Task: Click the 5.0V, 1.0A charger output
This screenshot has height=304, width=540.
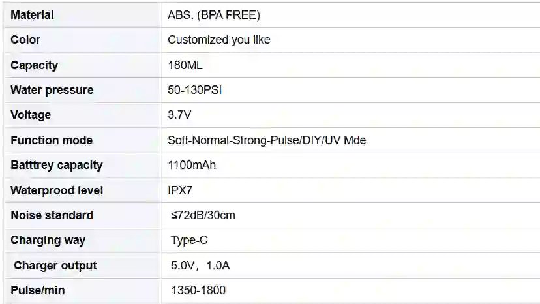Action: pos(200,266)
